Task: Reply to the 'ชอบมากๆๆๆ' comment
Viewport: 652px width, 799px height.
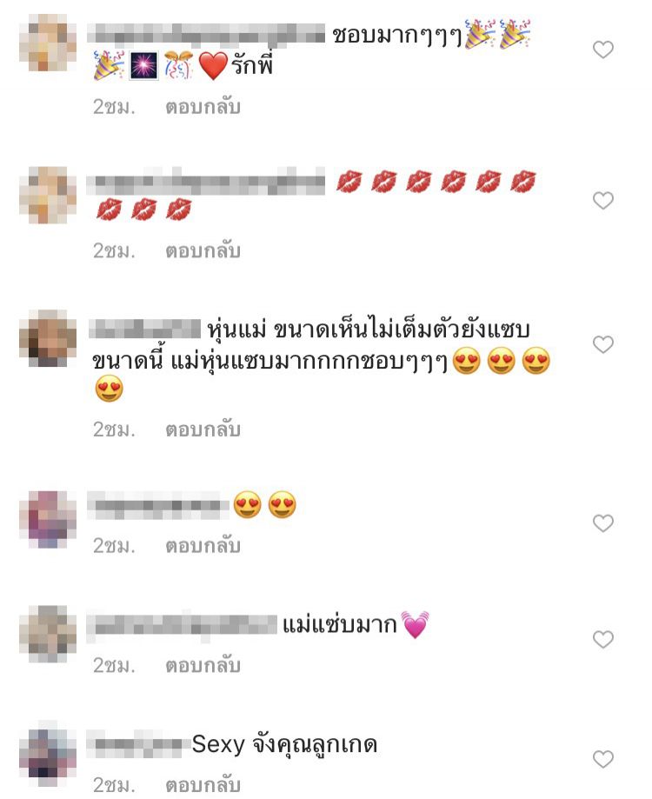Action: [x=203, y=107]
